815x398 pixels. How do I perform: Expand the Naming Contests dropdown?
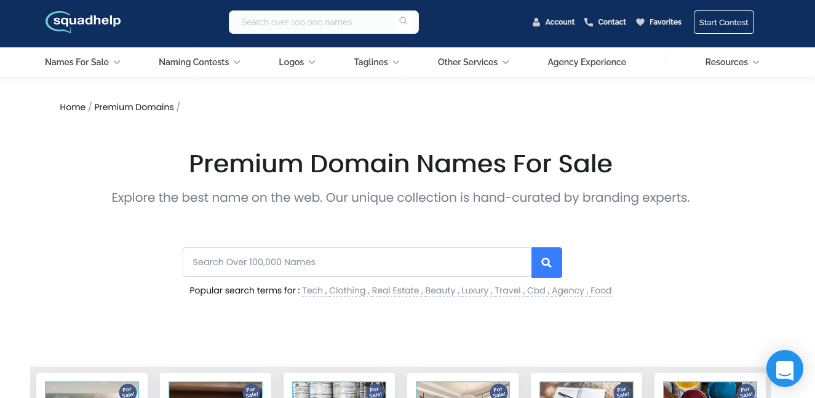point(199,62)
